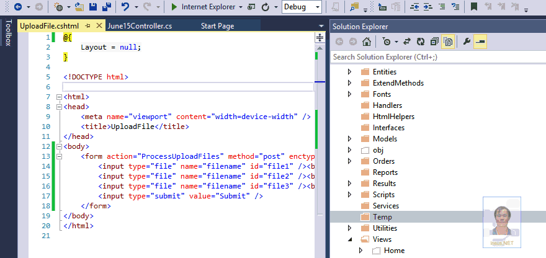Click the Decrease Line Indent icon

point(414,7)
